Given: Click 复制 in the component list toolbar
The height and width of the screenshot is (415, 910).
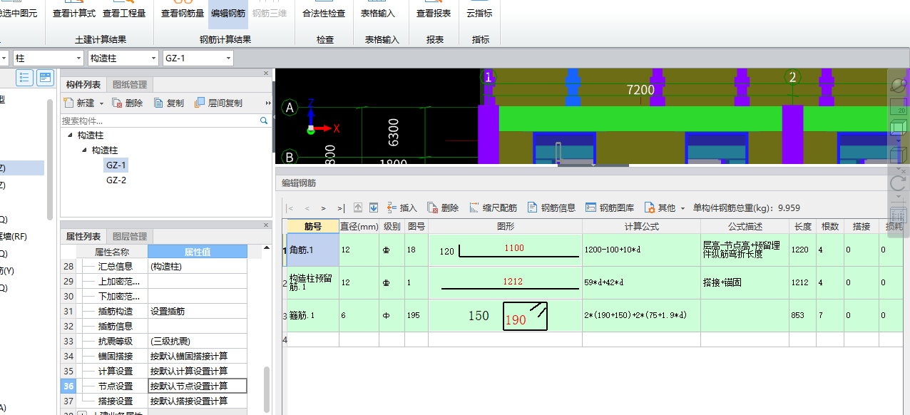Looking at the screenshot, I should (x=169, y=103).
